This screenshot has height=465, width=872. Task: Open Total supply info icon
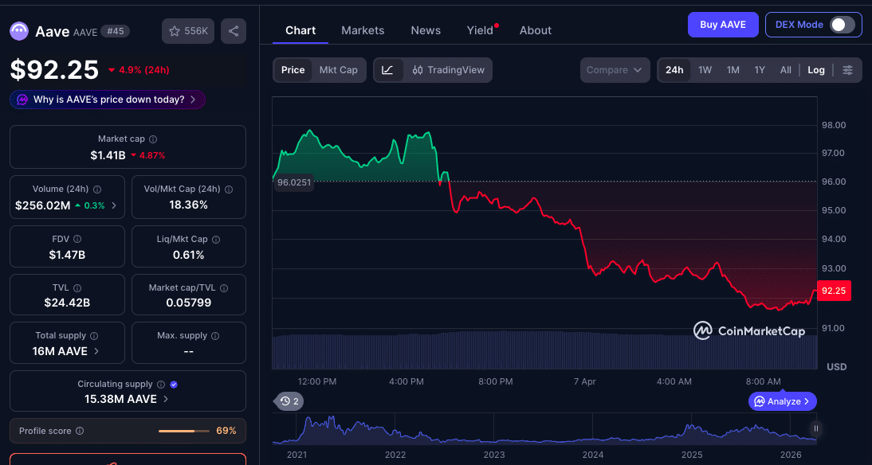[x=94, y=335]
